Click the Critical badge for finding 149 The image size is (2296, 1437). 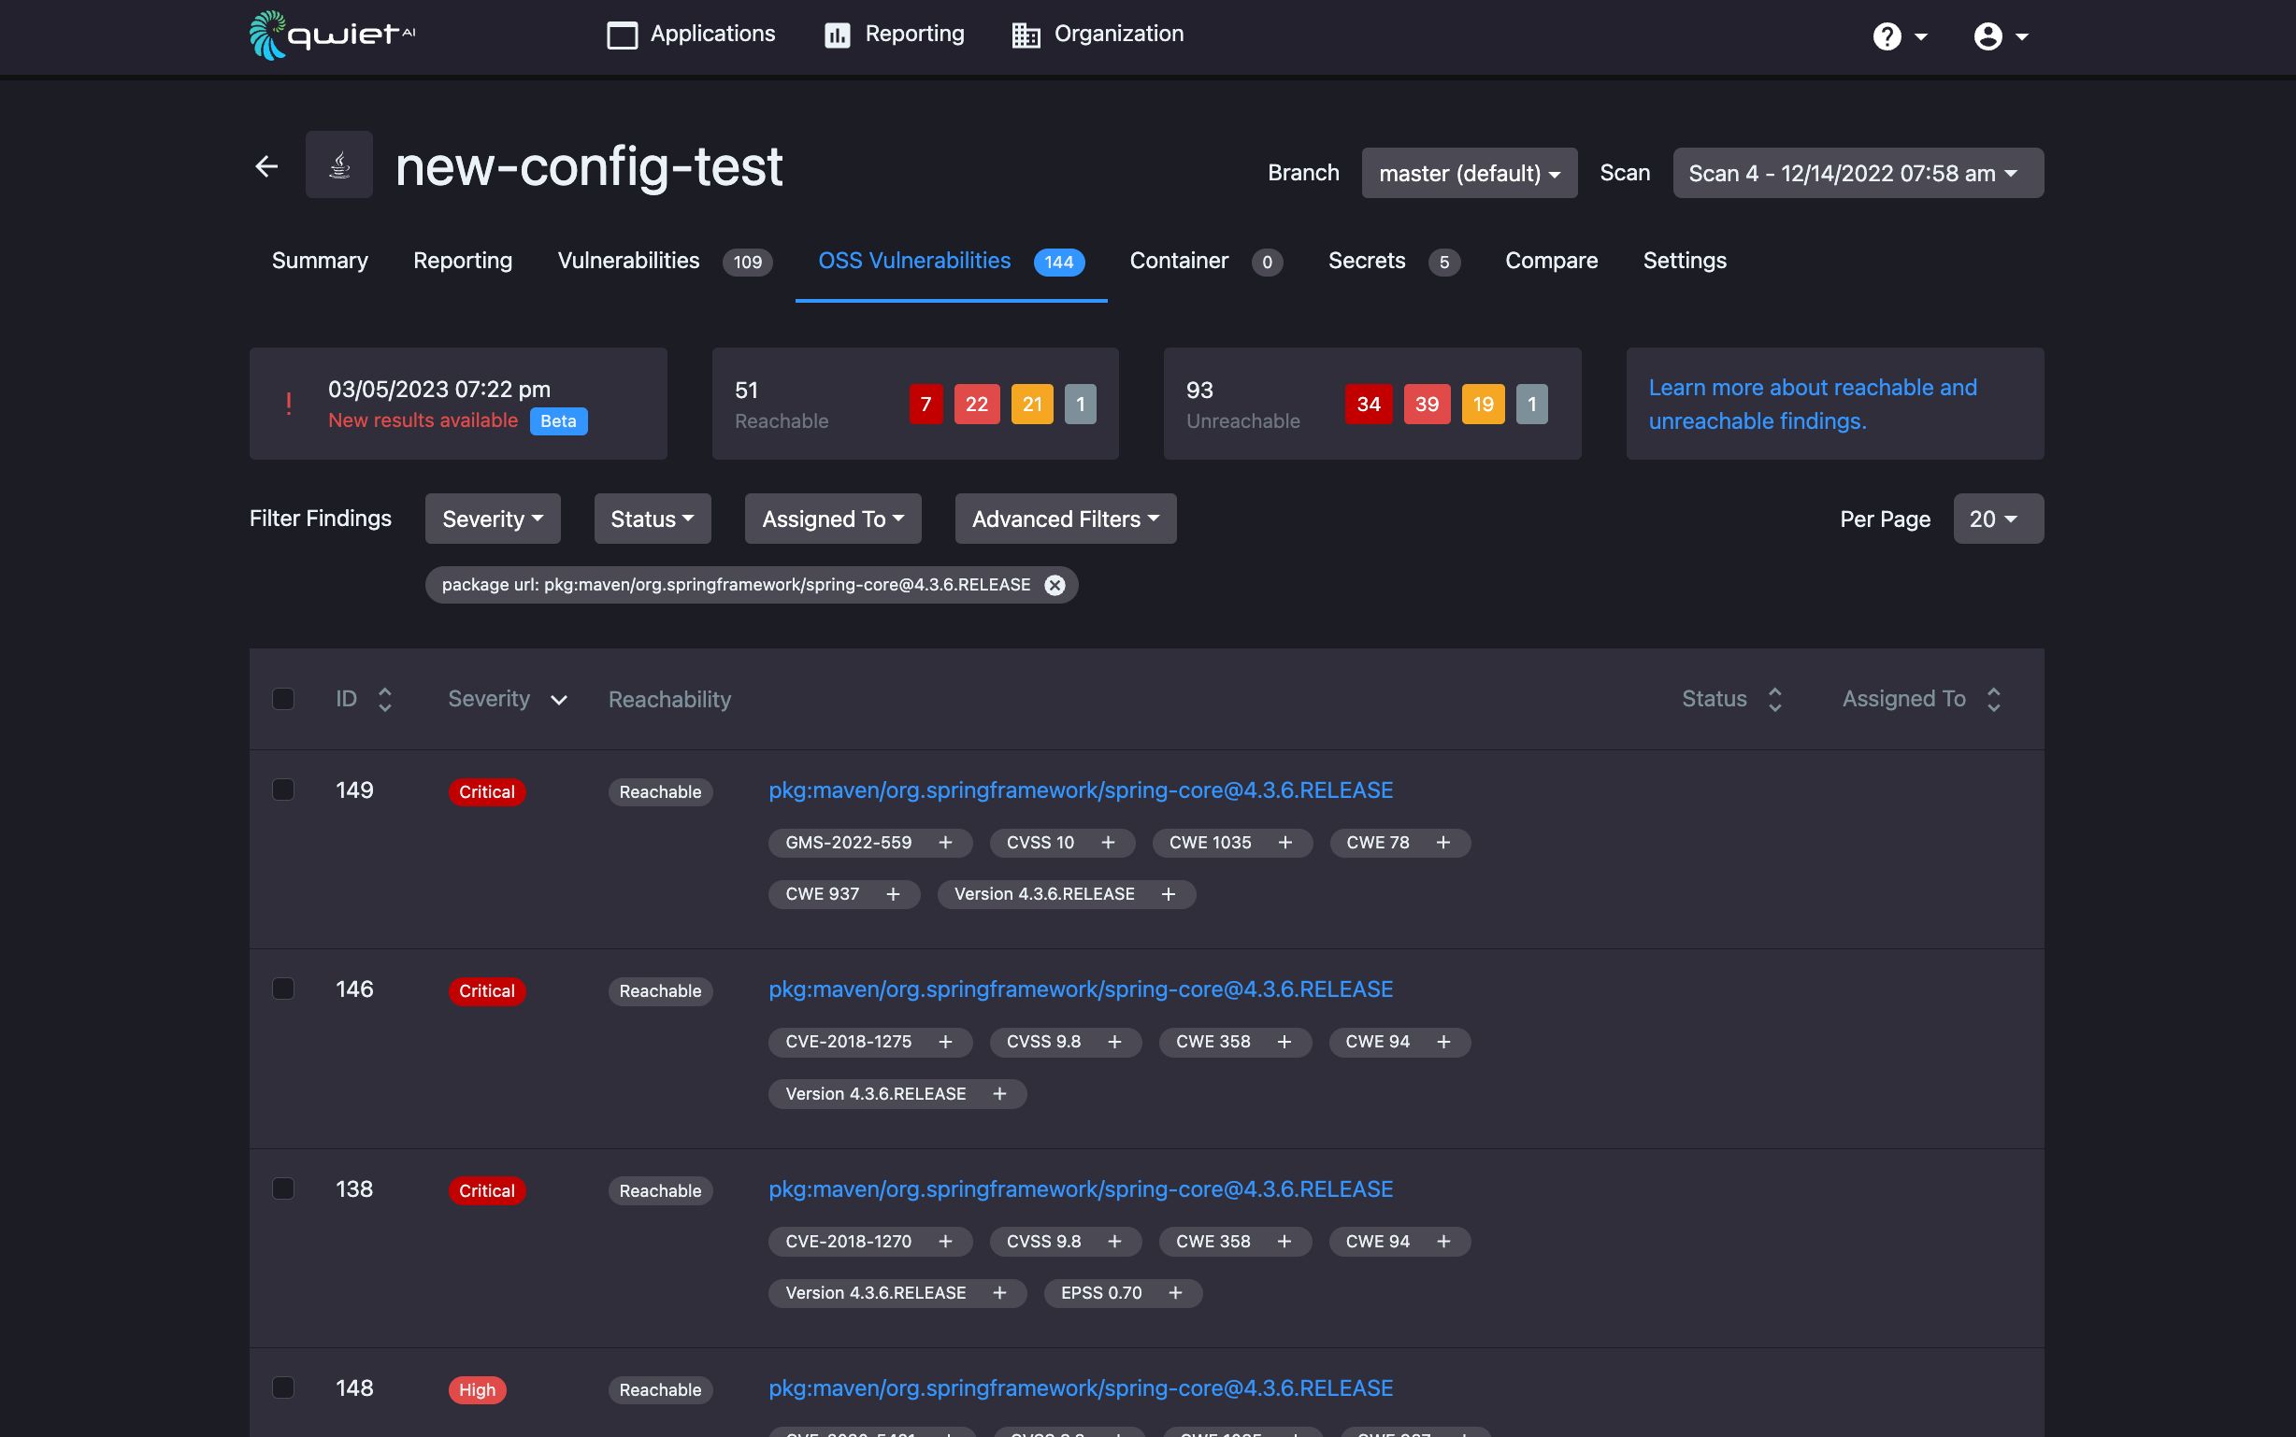(x=487, y=791)
